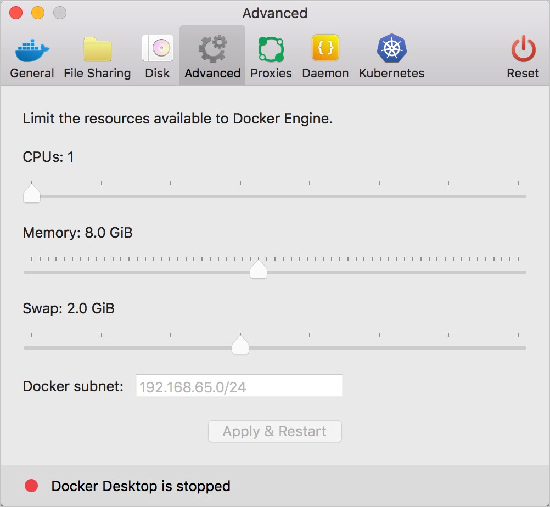Click the Apply & Restart button
550x507 pixels.
274,431
